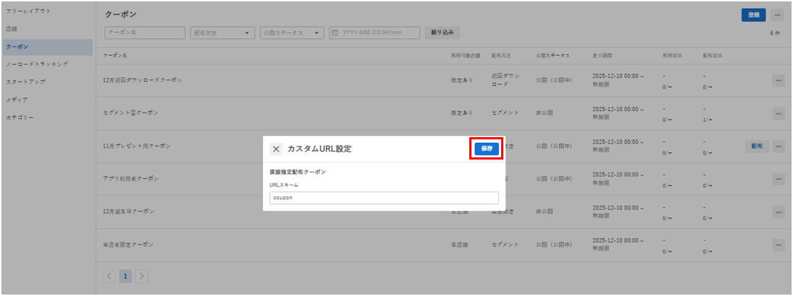
Task: Open the 配布方法 dropdown filter
Action: point(222,32)
